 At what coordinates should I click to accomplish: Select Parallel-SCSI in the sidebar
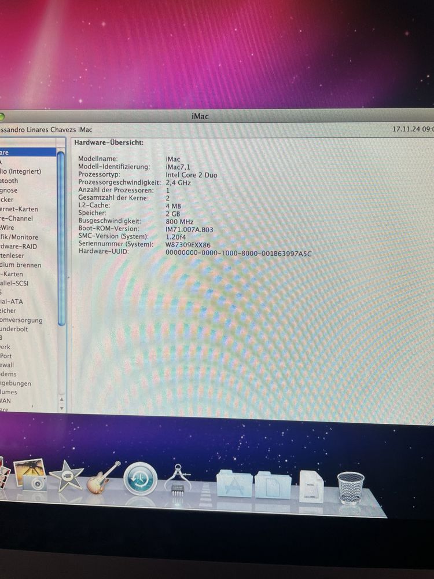(x=14, y=283)
